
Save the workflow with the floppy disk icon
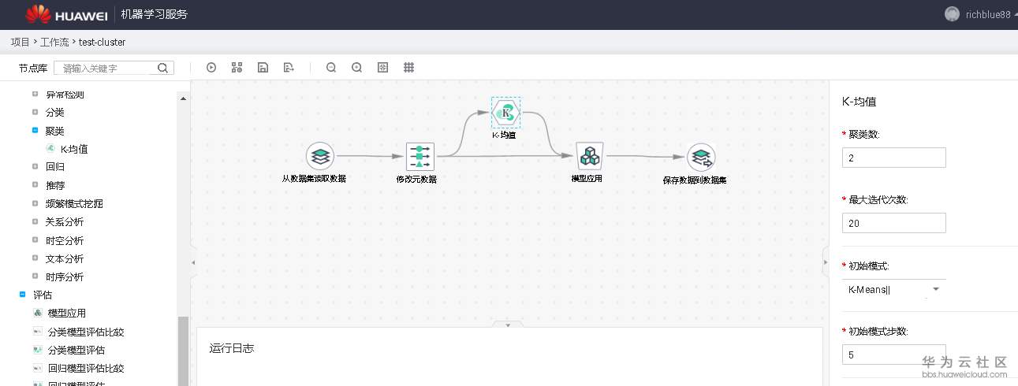click(263, 68)
